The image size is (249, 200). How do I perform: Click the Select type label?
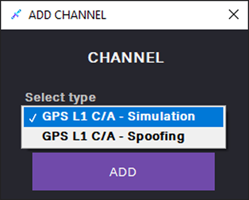[60, 97]
